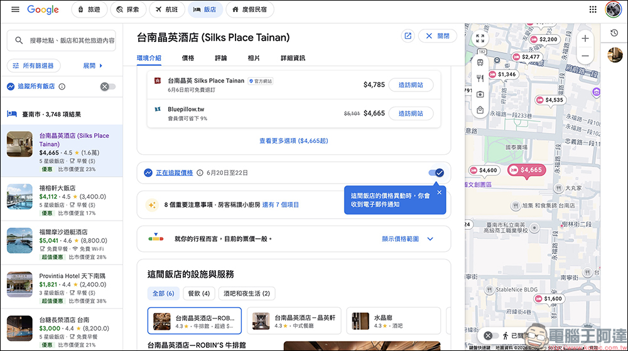Screen dimensions: 628x351
Task: Filter amenities by 餐飲 (4)
Action: tap(199, 293)
